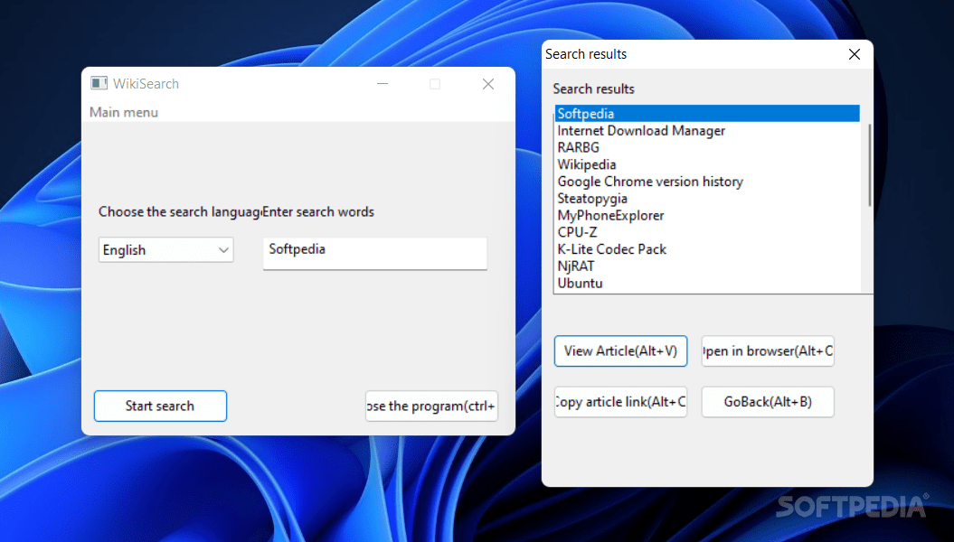Screen dimensions: 954x542
Task: Click Open in browser button
Action: point(768,351)
